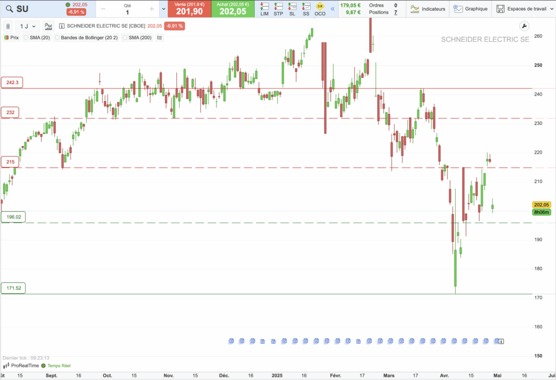The width and height of the screenshot is (556, 380).
Task: Choose the OCO order type icon
Action: [320, 9]
